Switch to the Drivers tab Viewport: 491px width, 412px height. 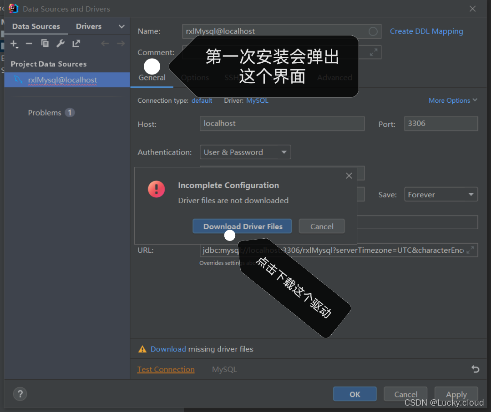coord(89,26)
